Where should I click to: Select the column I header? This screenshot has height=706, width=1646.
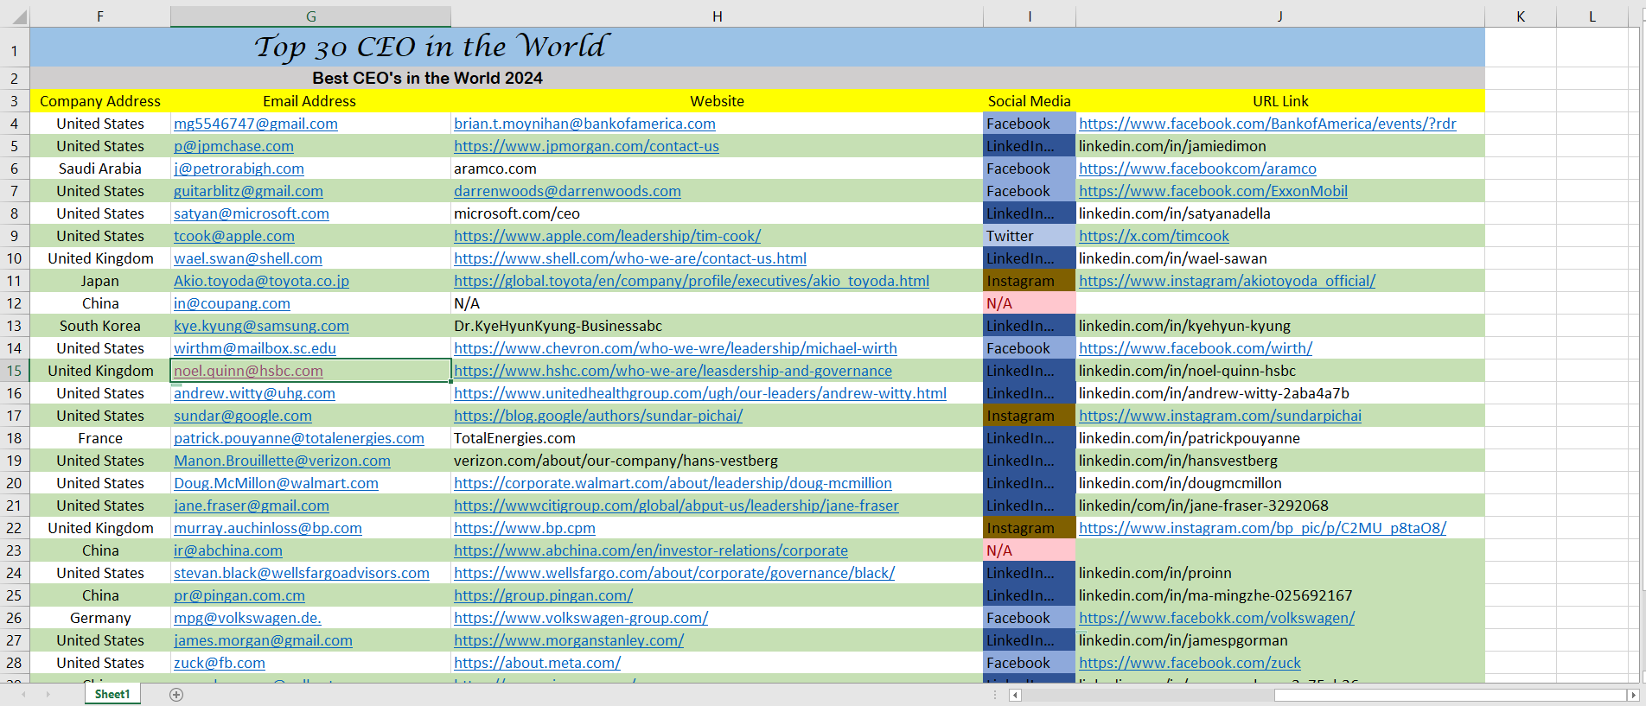1030,16
